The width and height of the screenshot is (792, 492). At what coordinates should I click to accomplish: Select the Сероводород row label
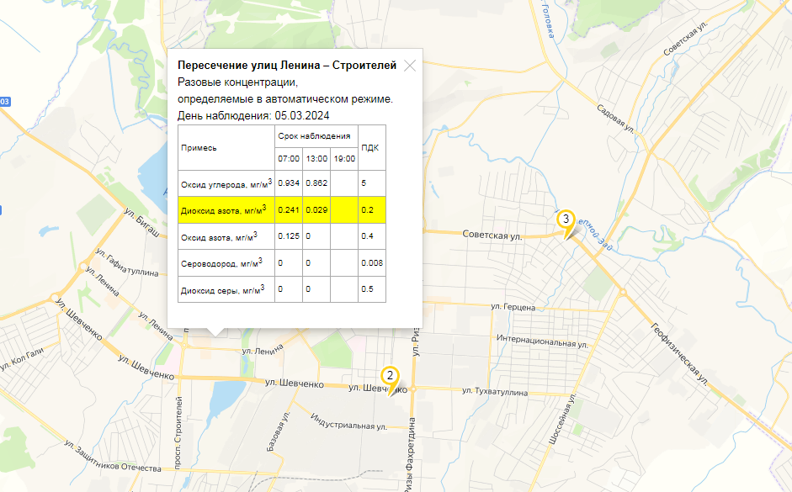click(224, 262)
